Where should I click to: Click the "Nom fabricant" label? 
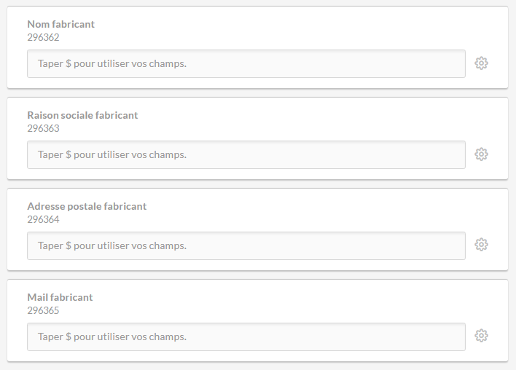(x=60, y=24)
